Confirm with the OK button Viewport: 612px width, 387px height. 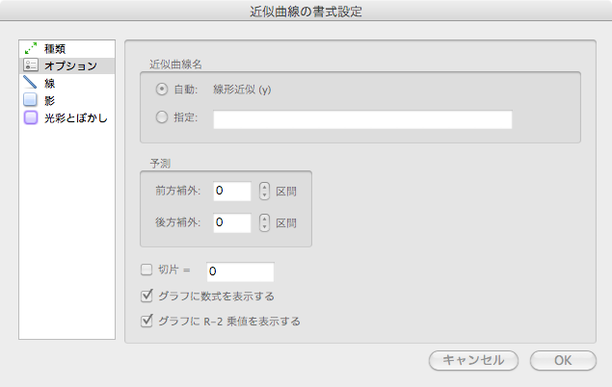[x=564, y=360]
